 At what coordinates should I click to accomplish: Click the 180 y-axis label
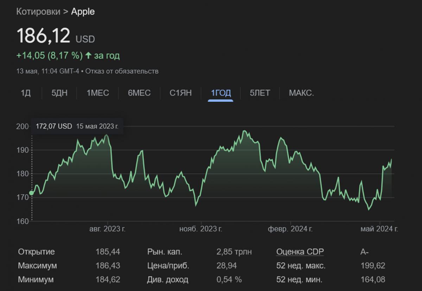click(22, 174)
